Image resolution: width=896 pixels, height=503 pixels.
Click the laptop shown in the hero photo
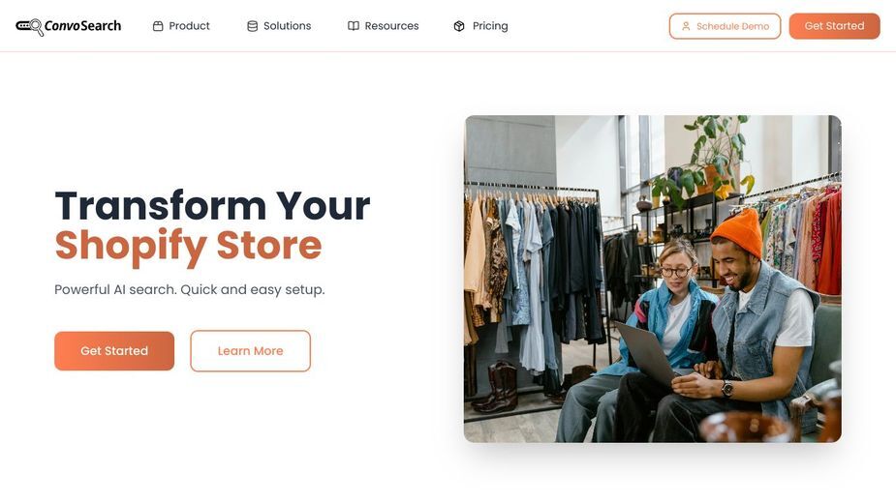click(647, 352)
